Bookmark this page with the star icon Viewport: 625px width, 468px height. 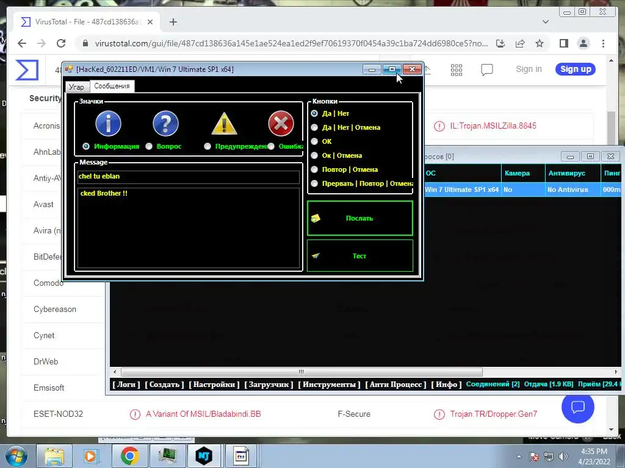[x=540, y=43]
